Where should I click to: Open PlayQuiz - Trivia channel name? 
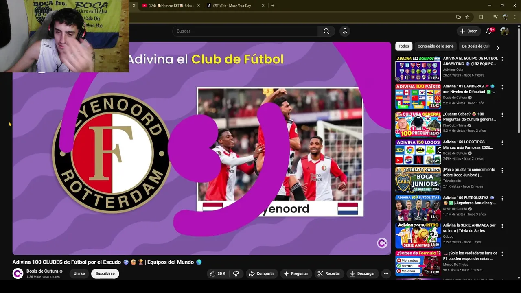[x=455, y=125]
